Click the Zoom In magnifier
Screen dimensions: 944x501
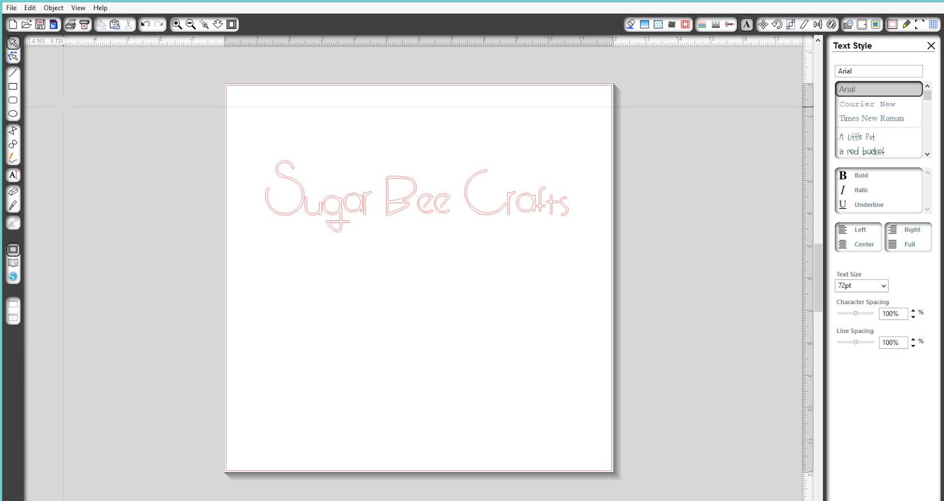click(177, 24)
